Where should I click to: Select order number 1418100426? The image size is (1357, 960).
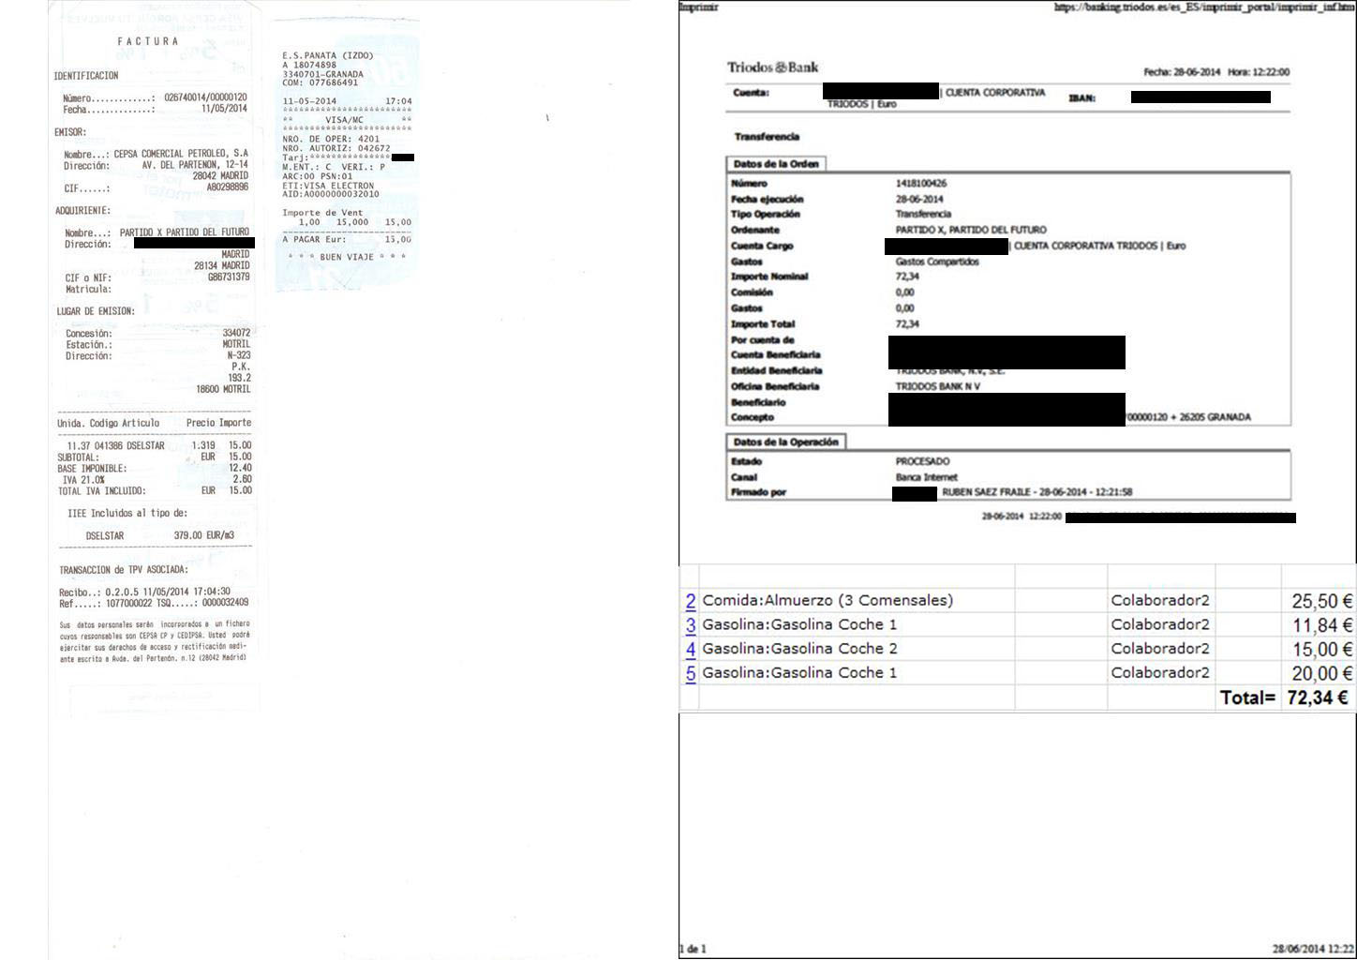pos(921,184)
